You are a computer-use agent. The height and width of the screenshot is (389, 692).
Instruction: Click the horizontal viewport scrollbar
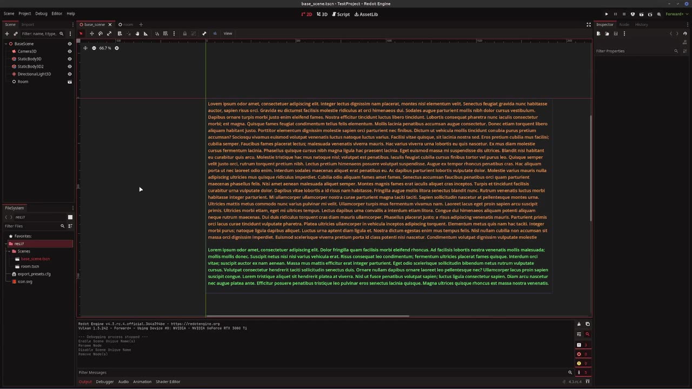point(308,316)
